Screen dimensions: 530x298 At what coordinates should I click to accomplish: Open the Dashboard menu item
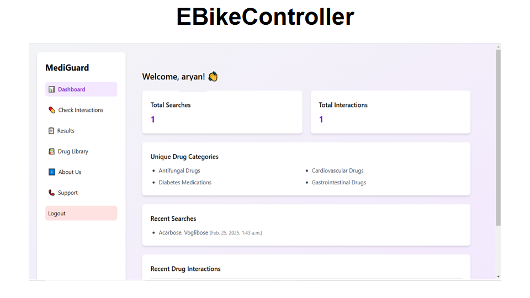point(81,89)
